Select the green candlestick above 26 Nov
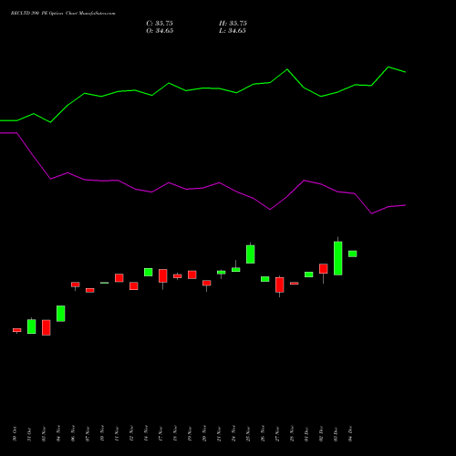The image size is (456, 456). pos(265,279)
